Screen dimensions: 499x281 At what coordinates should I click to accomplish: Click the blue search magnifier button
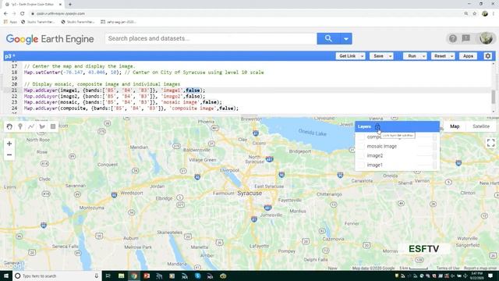[328, 38]
